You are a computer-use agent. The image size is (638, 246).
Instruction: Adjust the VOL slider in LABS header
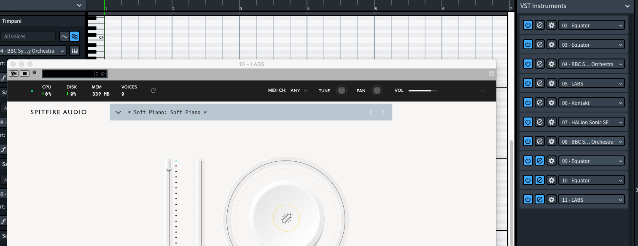pyautogui.click(x=423, y=91)
